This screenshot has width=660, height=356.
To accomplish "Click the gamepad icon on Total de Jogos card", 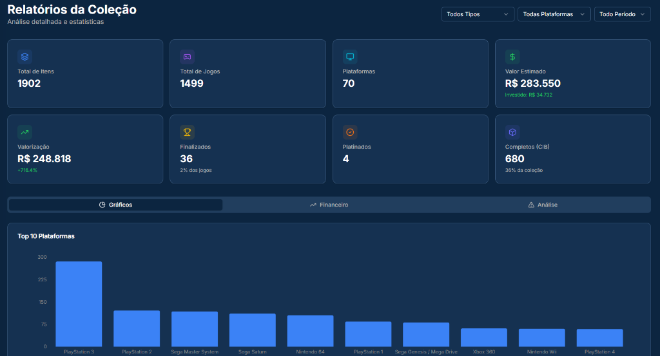I will 188,56.
